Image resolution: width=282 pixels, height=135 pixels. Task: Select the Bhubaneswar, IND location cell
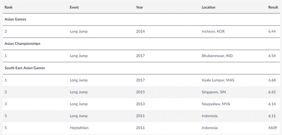point(217,56)
